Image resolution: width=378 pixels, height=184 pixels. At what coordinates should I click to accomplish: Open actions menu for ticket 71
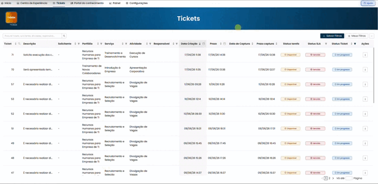365,55
